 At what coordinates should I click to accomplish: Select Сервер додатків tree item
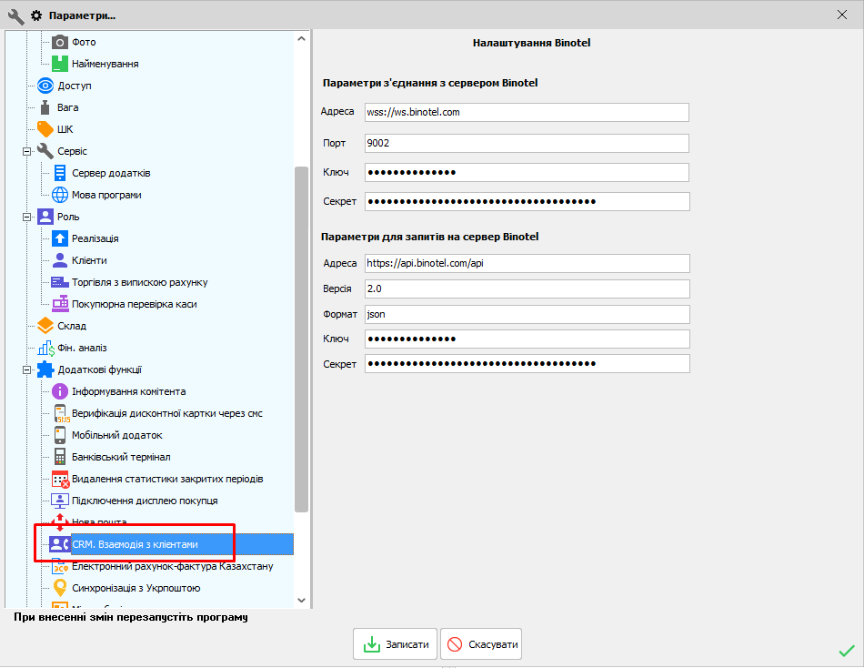coord(111,173)
